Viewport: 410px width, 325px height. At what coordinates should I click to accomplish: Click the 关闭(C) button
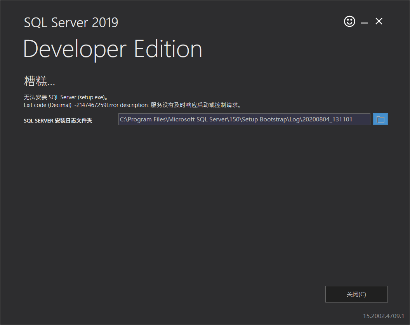(356, 294)
